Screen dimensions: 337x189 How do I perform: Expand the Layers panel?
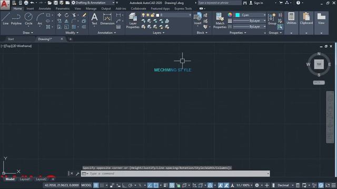point(158,33)
